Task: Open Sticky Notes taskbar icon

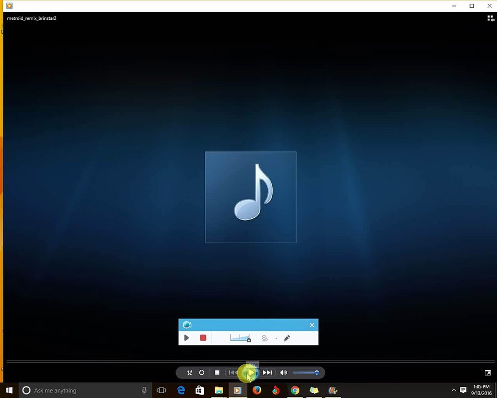Action: pyautogui.click(x=314, y=390)
